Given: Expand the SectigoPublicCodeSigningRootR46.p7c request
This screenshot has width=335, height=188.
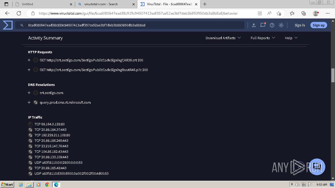Looking at the screenshot, I should [29, 70].
